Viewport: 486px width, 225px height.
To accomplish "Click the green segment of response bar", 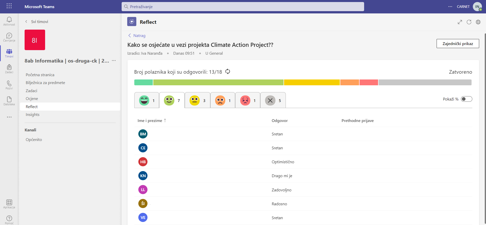I will (218, 82).
